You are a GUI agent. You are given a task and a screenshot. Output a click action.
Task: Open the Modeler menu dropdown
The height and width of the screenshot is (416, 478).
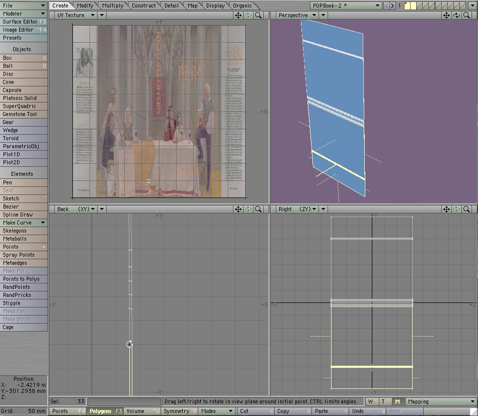[x=24, y=14]
